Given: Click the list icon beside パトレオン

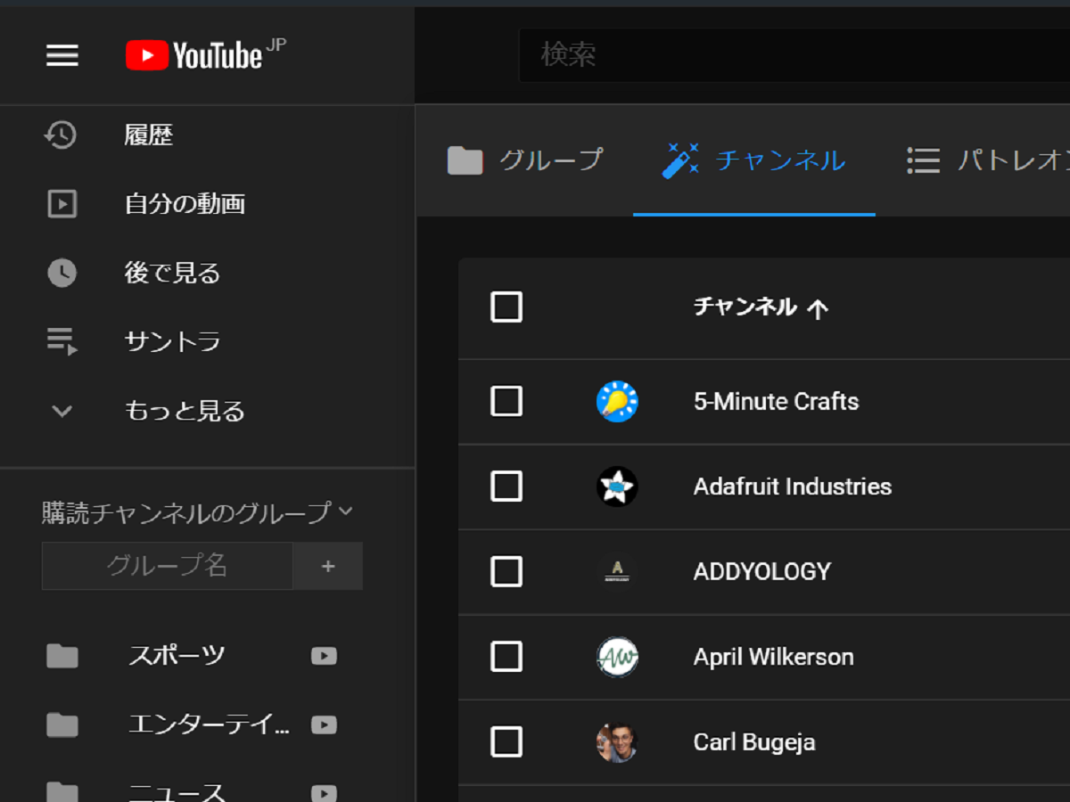Looking at the screenshot, I should click(924, 160).
